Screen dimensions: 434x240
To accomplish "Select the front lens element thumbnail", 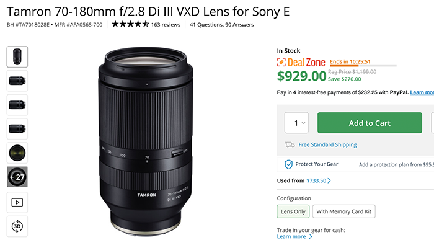I will [x=17, y=153].
